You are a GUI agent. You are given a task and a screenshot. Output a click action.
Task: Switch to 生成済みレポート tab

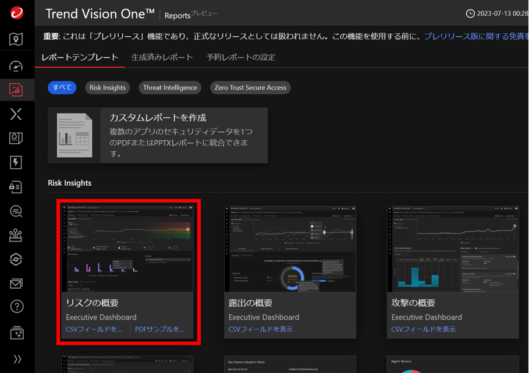click(162, 58)
